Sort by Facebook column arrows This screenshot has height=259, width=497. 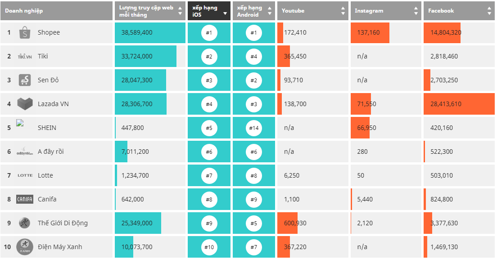pyautogui.click(x=489, y=11)
